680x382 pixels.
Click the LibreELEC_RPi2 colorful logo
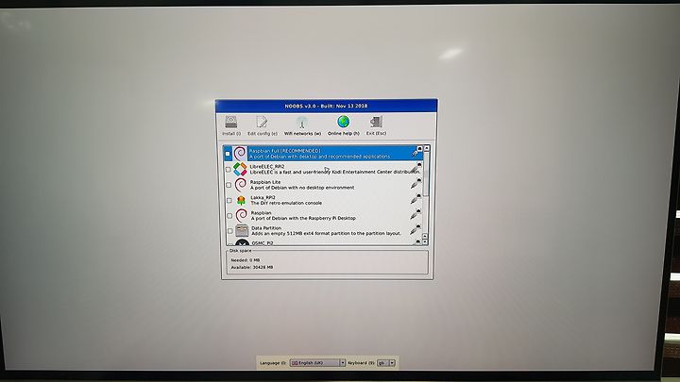[x=240, y=169]
